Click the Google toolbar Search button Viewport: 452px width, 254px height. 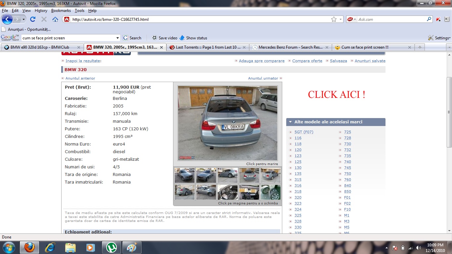click(x=132, y=38)
